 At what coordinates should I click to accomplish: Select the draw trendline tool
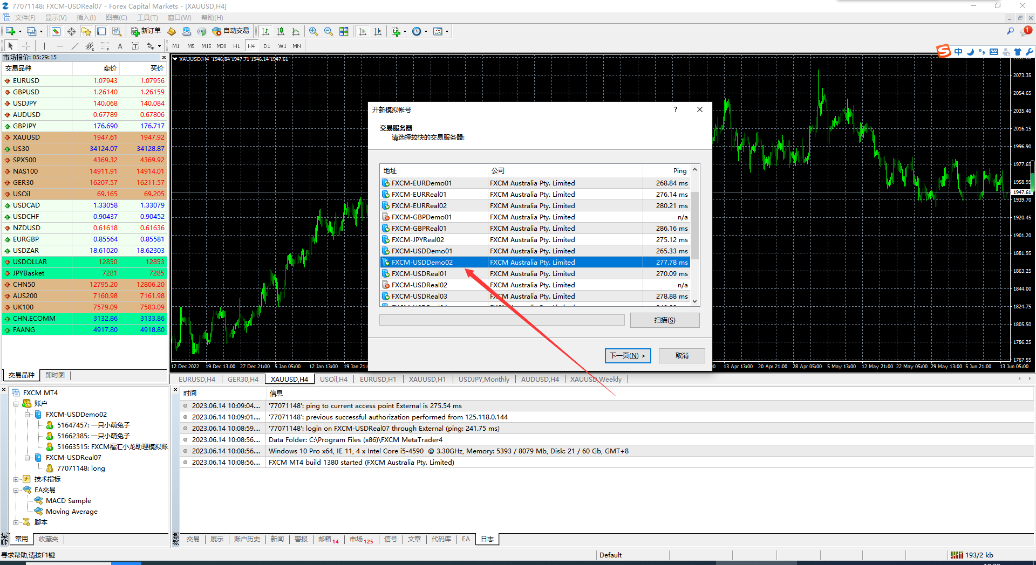click(75, 46)
